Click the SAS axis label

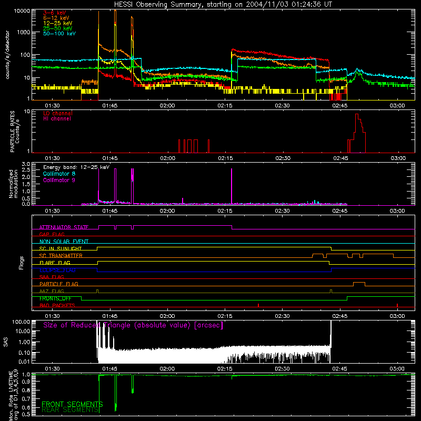click(x=6, y=342)
